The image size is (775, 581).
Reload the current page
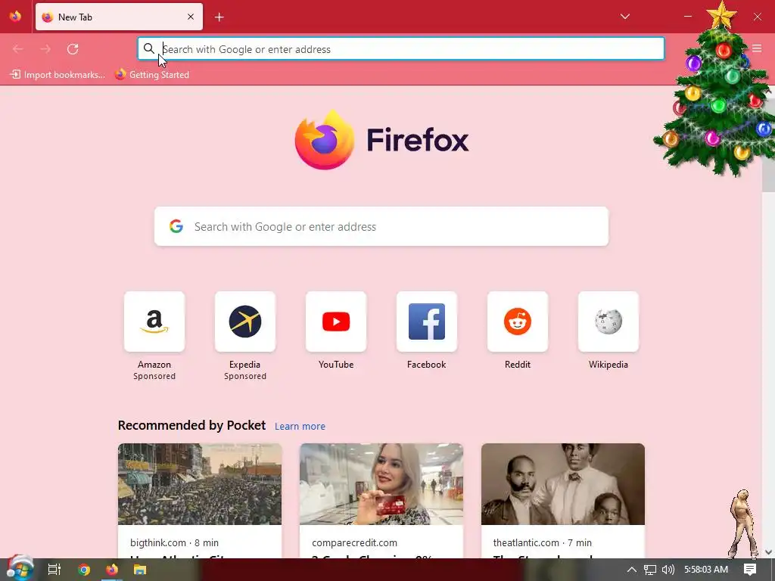(73, 49)
